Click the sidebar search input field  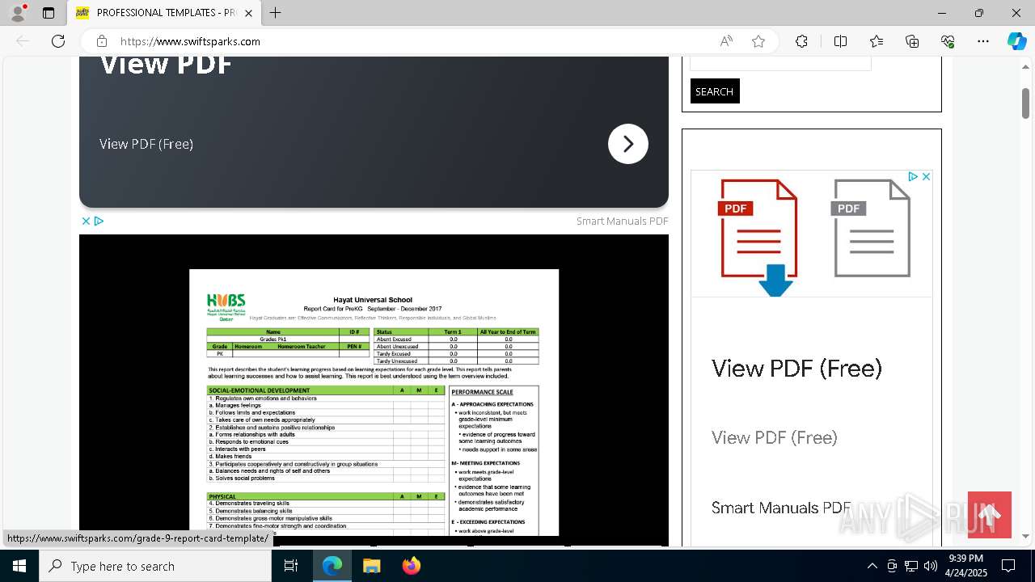coord(780,63)
